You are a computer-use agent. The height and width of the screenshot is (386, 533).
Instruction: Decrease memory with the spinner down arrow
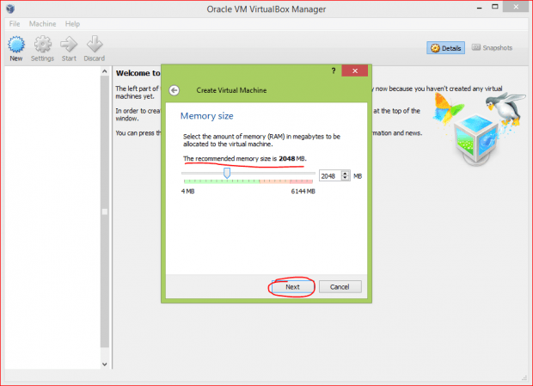click(x=346, y=179)
